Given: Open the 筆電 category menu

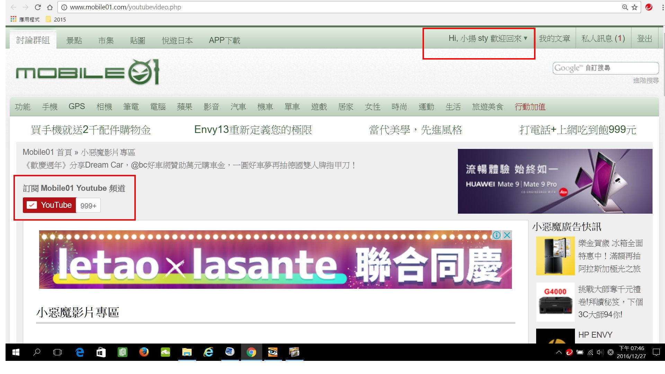Looking at the screenshot, I should click(x=131, y=107).
